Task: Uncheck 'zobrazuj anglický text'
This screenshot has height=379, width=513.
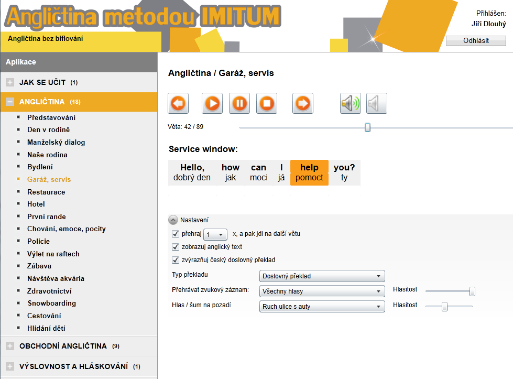Action: point(176,247)
